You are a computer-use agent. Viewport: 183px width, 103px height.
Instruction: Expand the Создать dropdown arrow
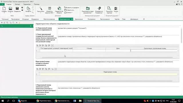(4, 13)
